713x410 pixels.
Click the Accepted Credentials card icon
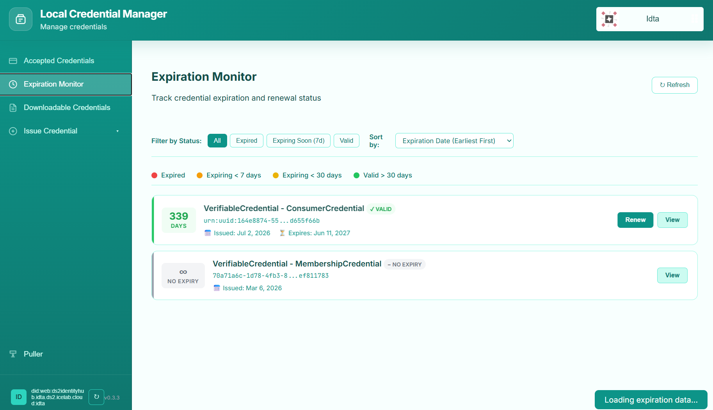[x=13, y=61]
